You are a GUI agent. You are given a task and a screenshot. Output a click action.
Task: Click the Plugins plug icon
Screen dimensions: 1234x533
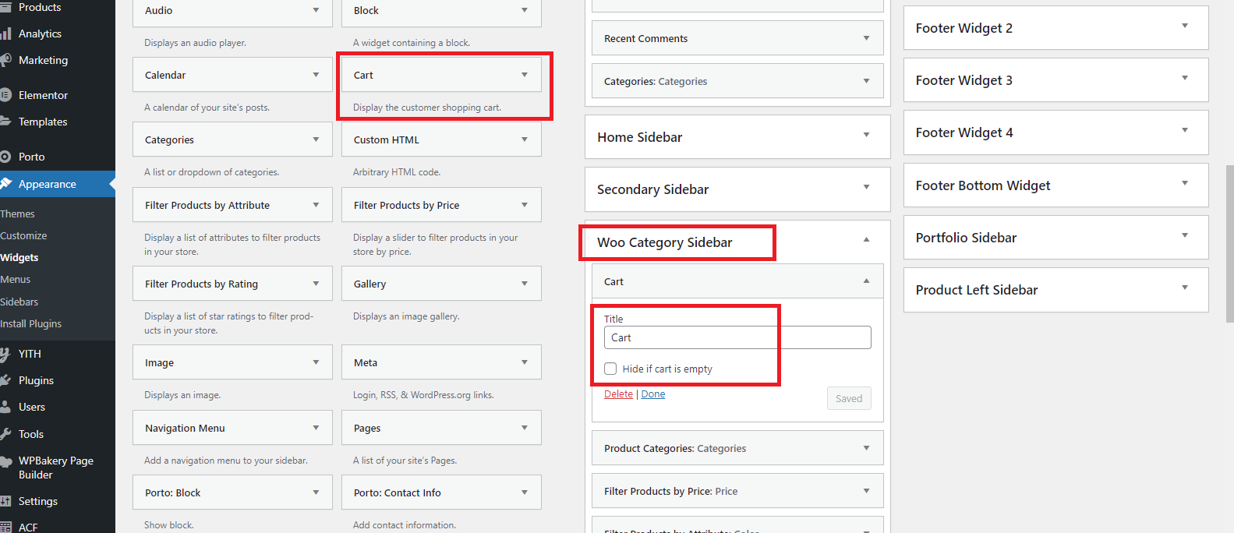pos(5,380)
